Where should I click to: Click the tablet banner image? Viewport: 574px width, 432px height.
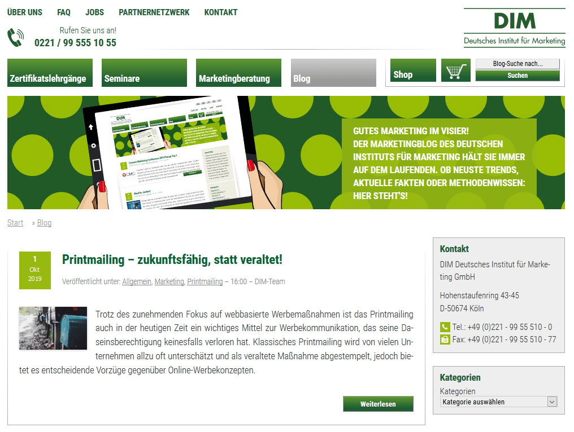click(180, 153)
